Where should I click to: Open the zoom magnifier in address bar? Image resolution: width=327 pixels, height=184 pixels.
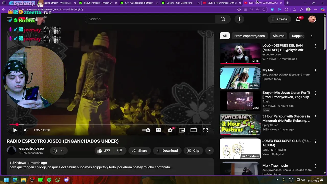click(x=258, y=9)
